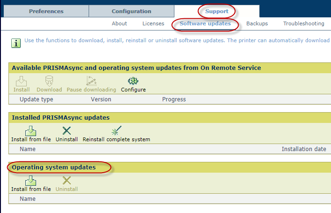Click greyed Uninstall icon in Operating system updates
The height and width of the screenshot is (213, 331).
(x=67, y=181)
